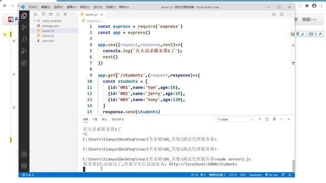Image resolution: width=326 pixels, height=183 pixels.
Task: Create a new terminal with plus icon
Action: pyautogui.click(x=259, y=119)
